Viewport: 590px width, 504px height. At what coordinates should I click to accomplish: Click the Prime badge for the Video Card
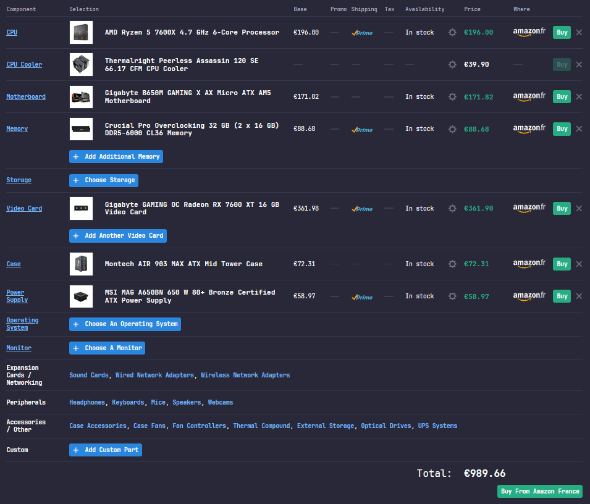(362, 209)
